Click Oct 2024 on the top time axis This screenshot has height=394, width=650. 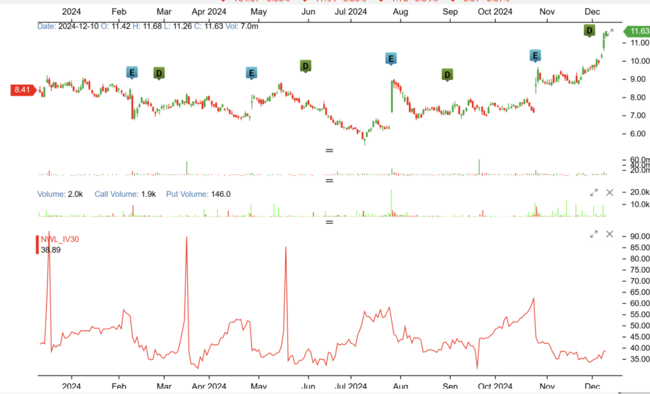[x=495, y=11]
